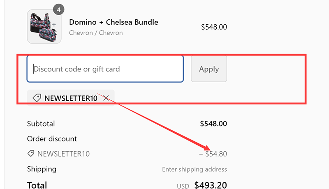The height and width of the screenshot is (189, 329).
Task: Click the plus sign in the bundle thumbnail
Action: click(x=54, y=25)
